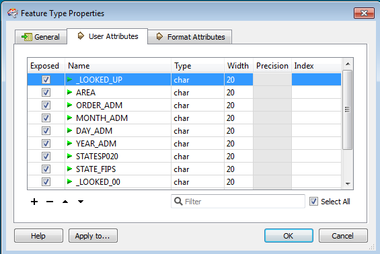Click the Apply to... button
Screen dimensions: 380x254
pos(93,236)
